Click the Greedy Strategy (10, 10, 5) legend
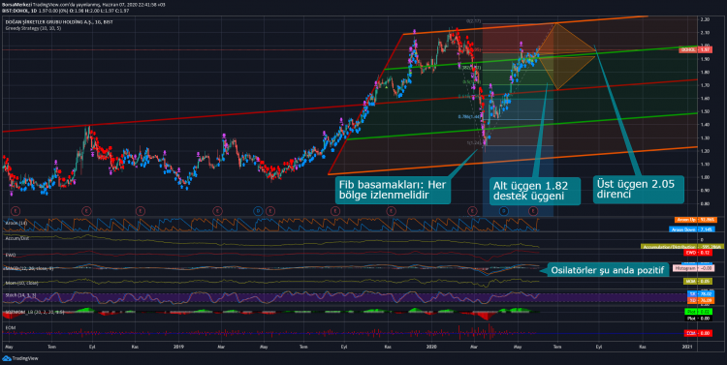Viewport: 727px width, 365px height. (x=33, y=28)
